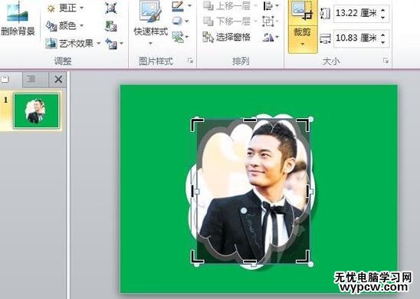Open the 快速样式 (Quick Styles) gallery
The width and height of the screenshot is (420, 299).
point(151,23)
